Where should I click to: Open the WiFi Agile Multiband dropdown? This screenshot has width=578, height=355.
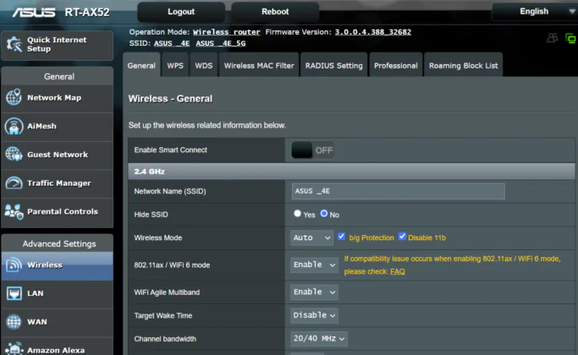tap(314, 292)
